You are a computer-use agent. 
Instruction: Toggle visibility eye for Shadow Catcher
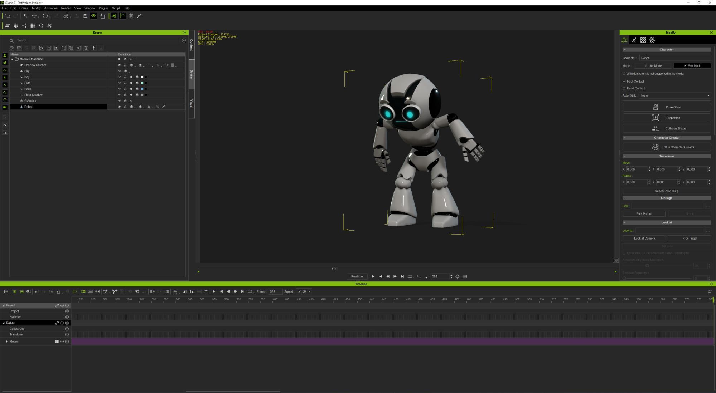pos(119,65)
